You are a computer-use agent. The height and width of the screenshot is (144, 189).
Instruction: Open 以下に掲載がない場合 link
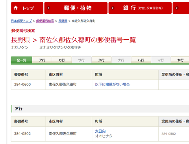point(112,84)
